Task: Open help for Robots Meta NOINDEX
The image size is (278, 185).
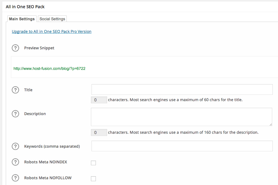Action: (15, 162)
